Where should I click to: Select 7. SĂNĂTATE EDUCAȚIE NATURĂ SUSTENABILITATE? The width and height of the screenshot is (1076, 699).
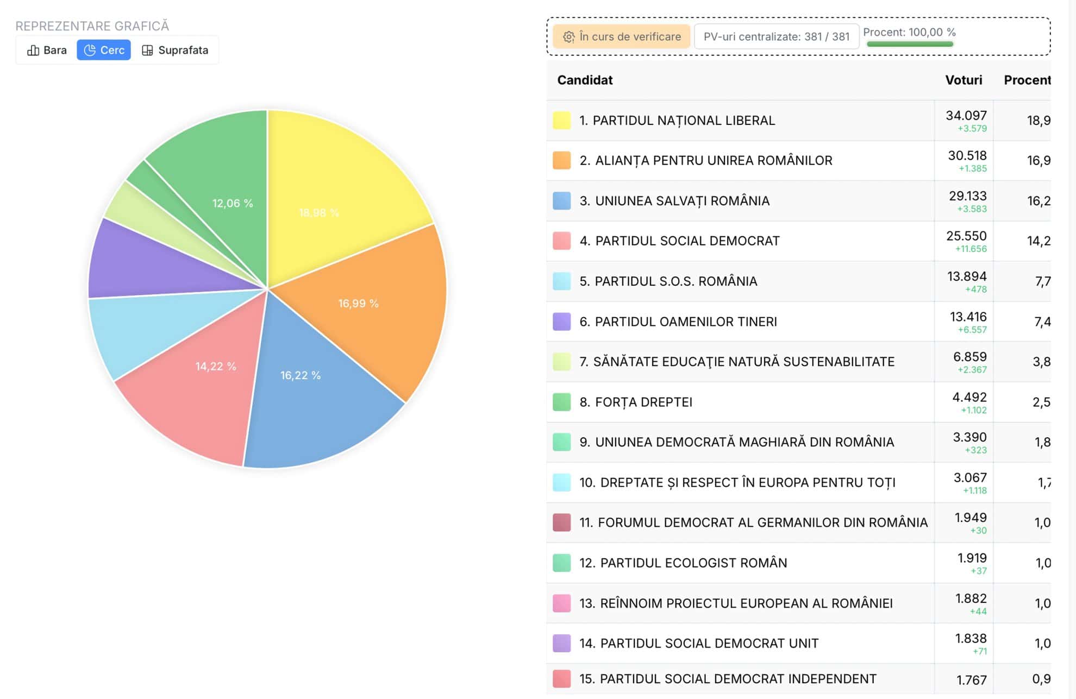(x=798, y=362)
